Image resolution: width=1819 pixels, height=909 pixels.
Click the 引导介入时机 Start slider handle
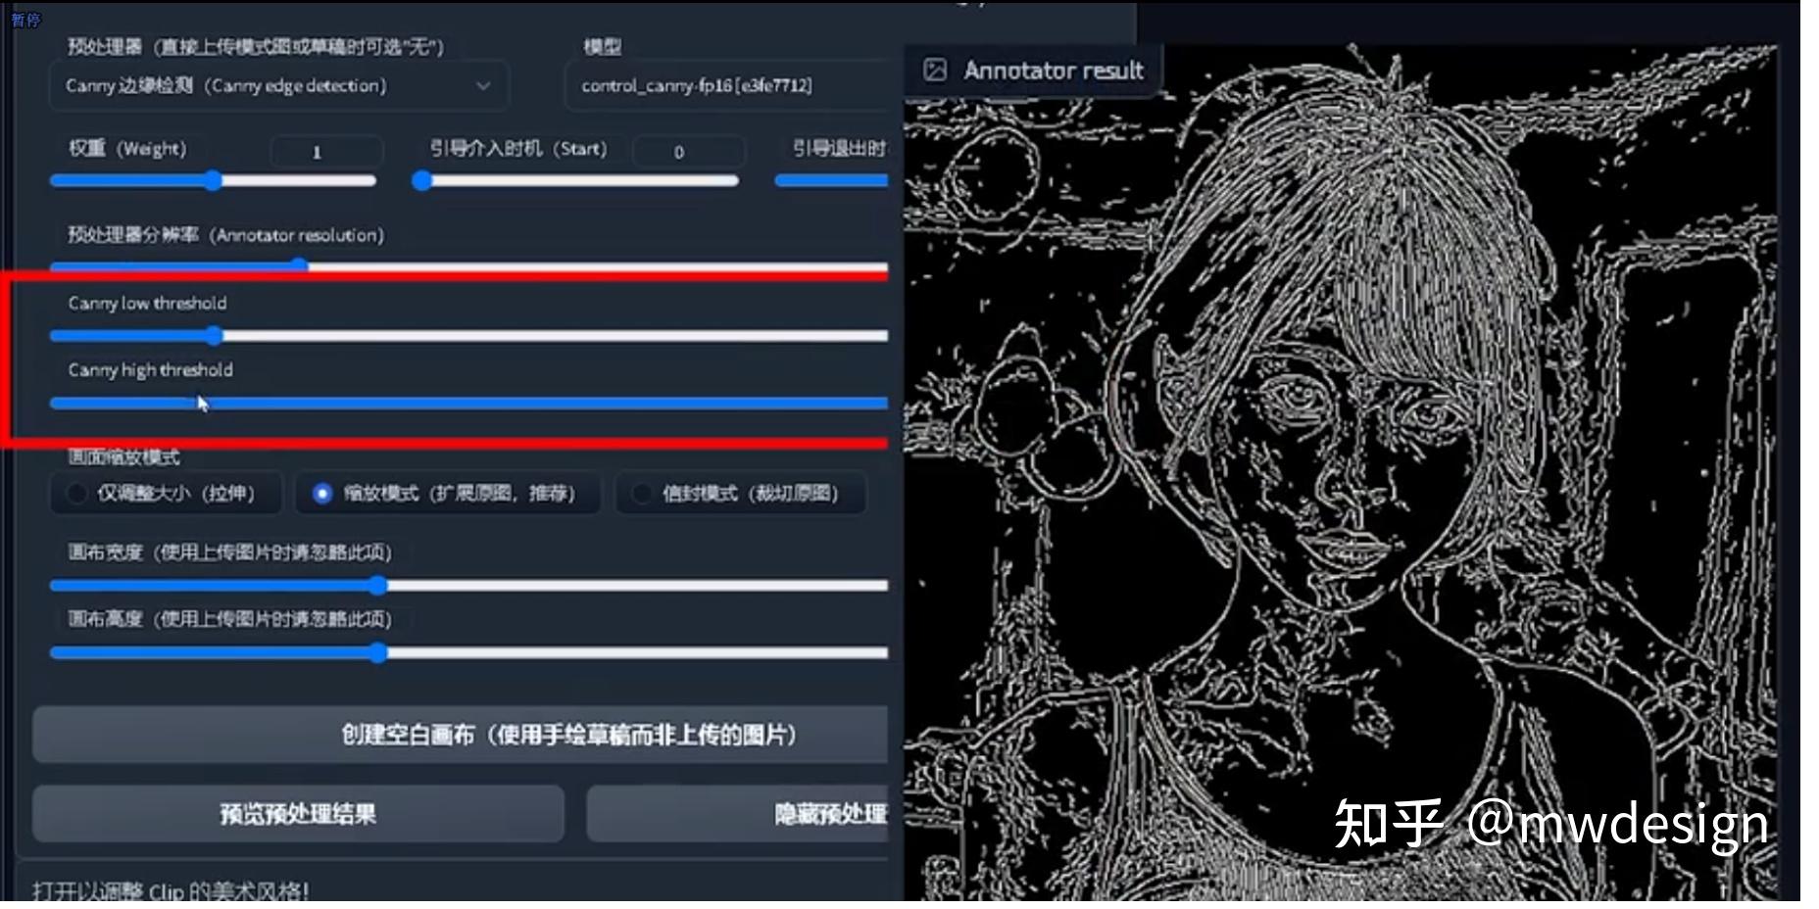pos(423,180)
